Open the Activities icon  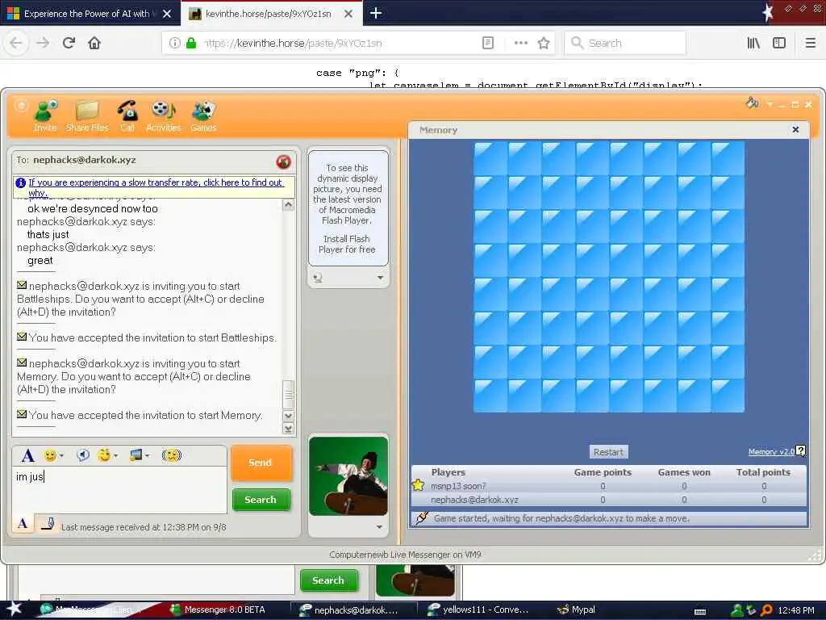[163, 116]
